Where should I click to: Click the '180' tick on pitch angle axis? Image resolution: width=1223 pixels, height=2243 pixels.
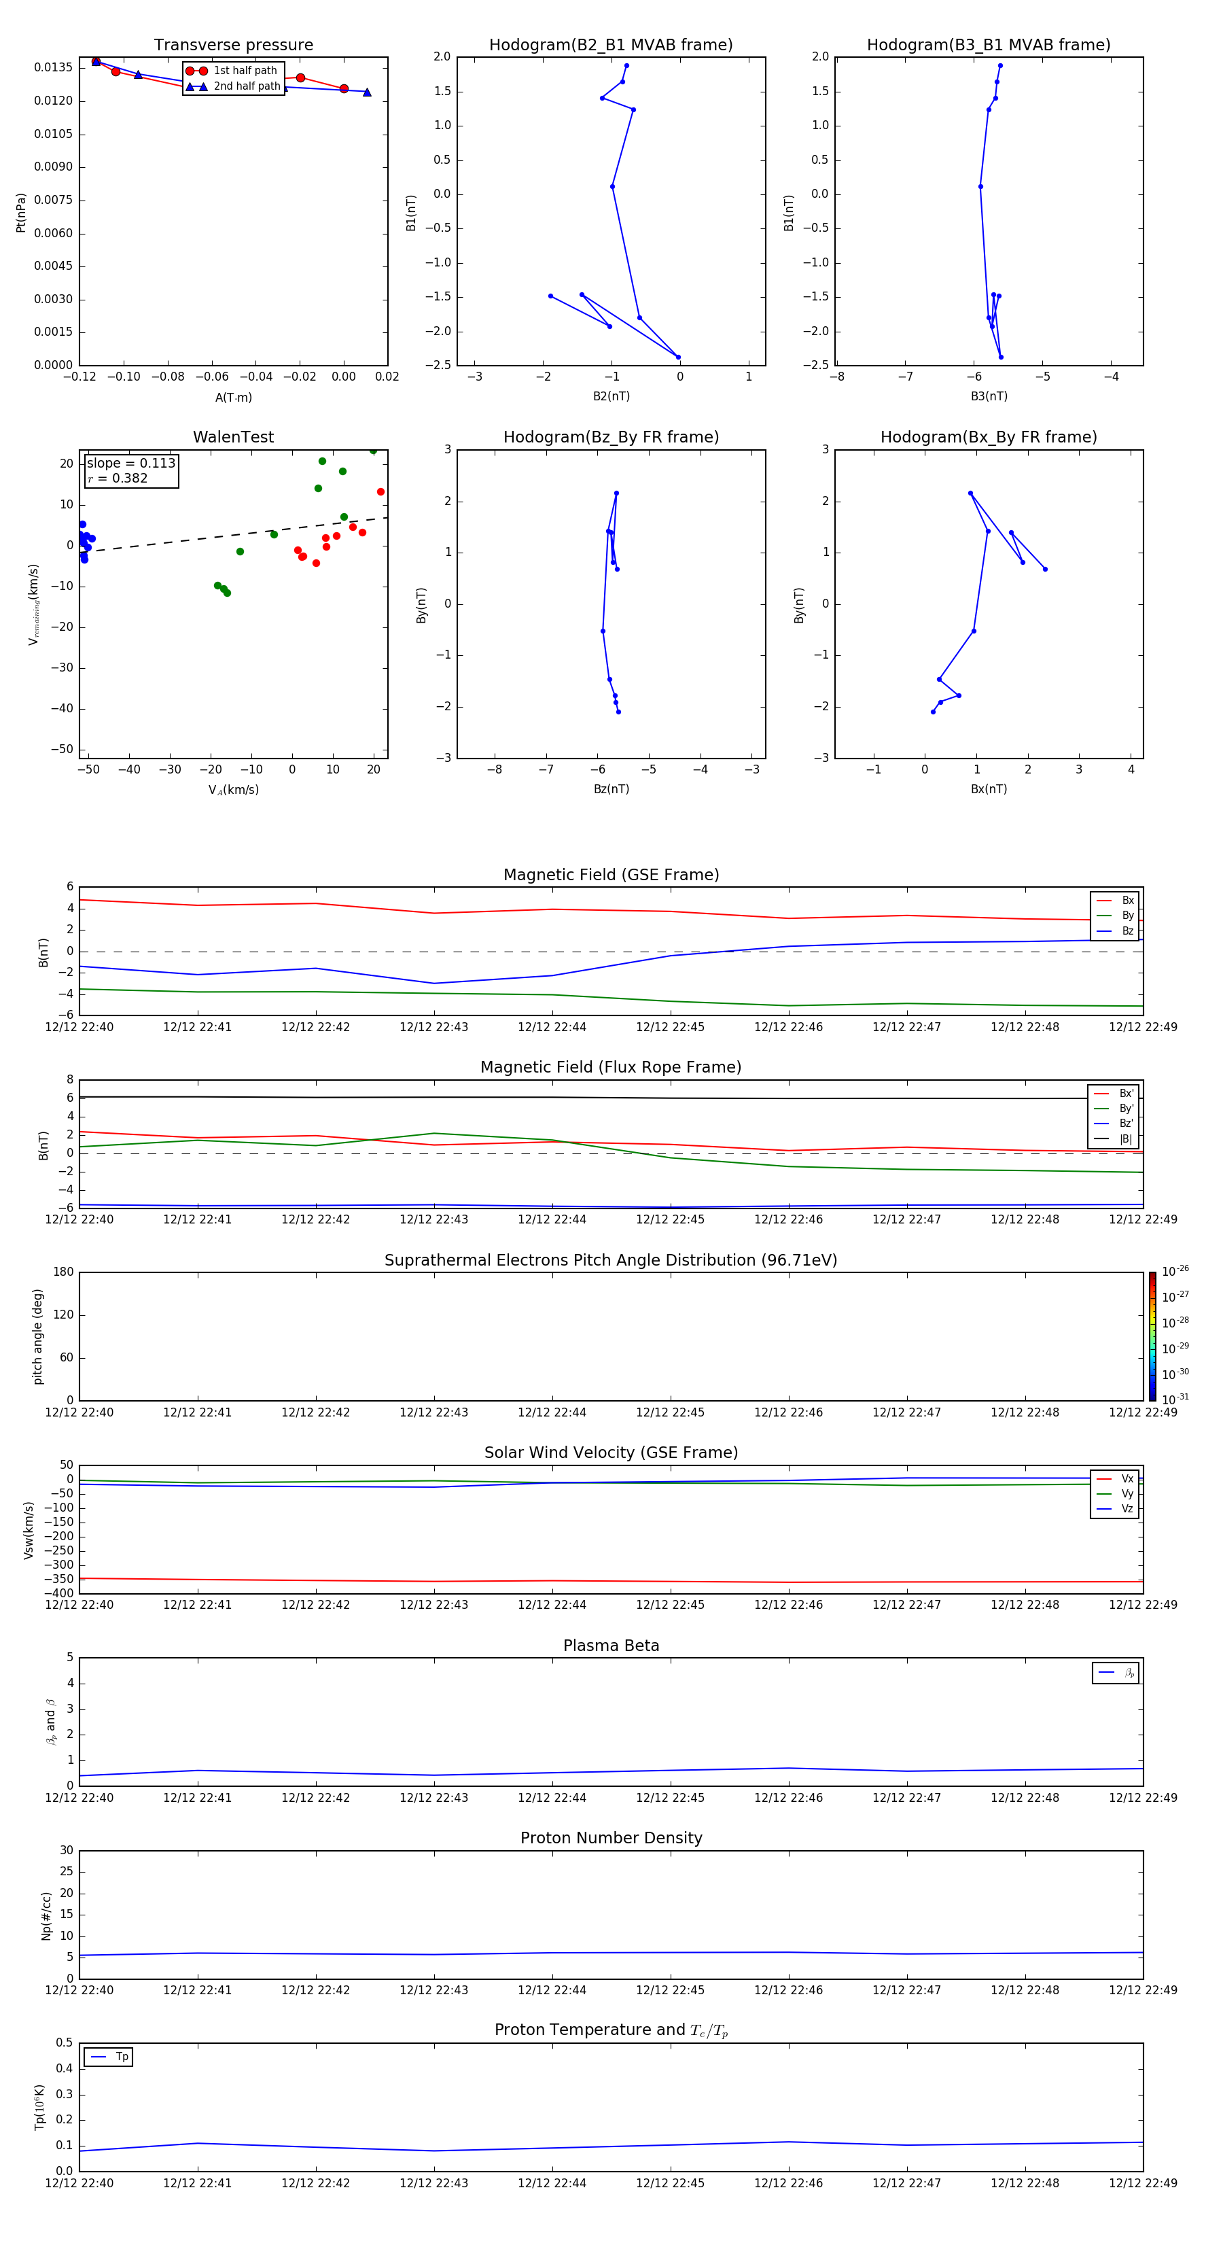click(64, 1272)
